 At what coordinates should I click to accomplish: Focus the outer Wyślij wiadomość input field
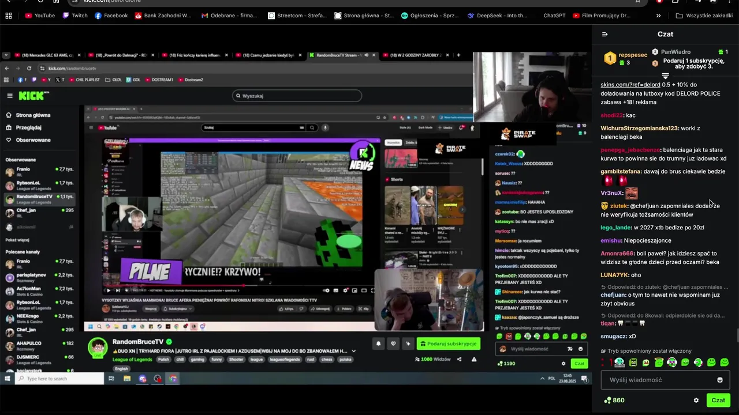click(x=665, y=380)
